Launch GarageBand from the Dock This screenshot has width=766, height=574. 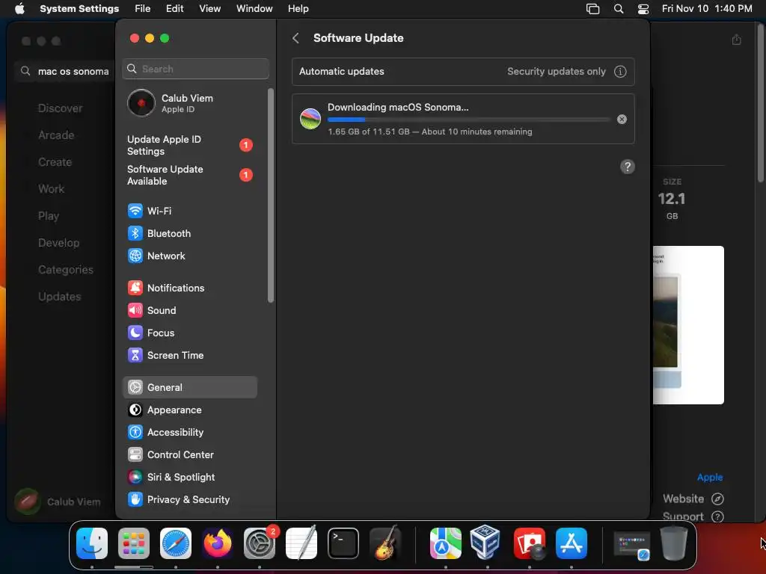click(x=385, y=543)
